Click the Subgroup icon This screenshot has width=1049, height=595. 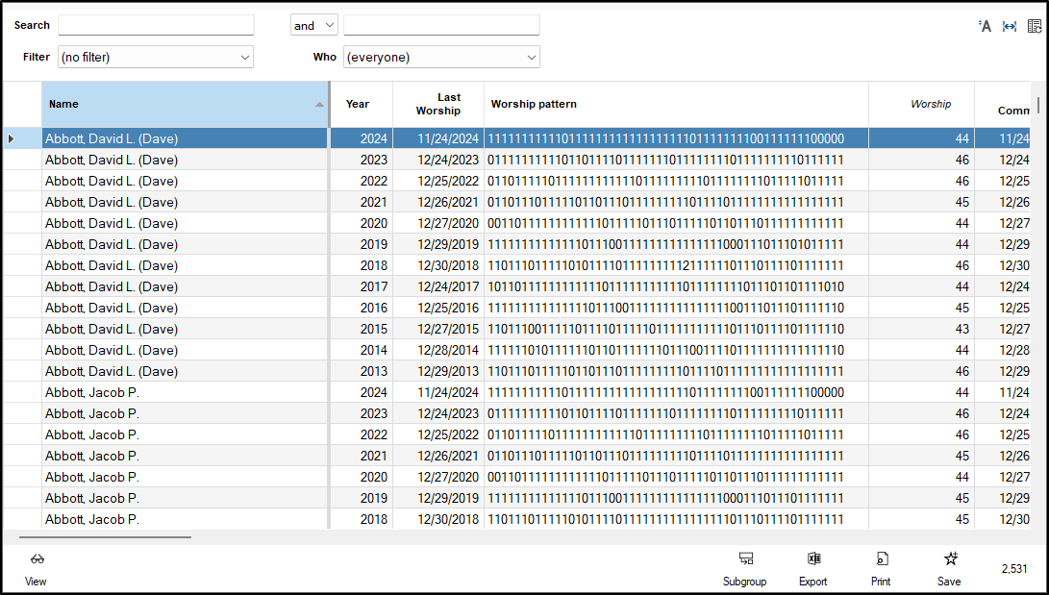pyautogui.click(x=744, y=559)
